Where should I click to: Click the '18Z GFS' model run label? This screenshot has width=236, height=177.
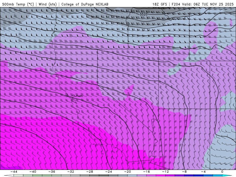pyautogui.click(x=160, y=4)
